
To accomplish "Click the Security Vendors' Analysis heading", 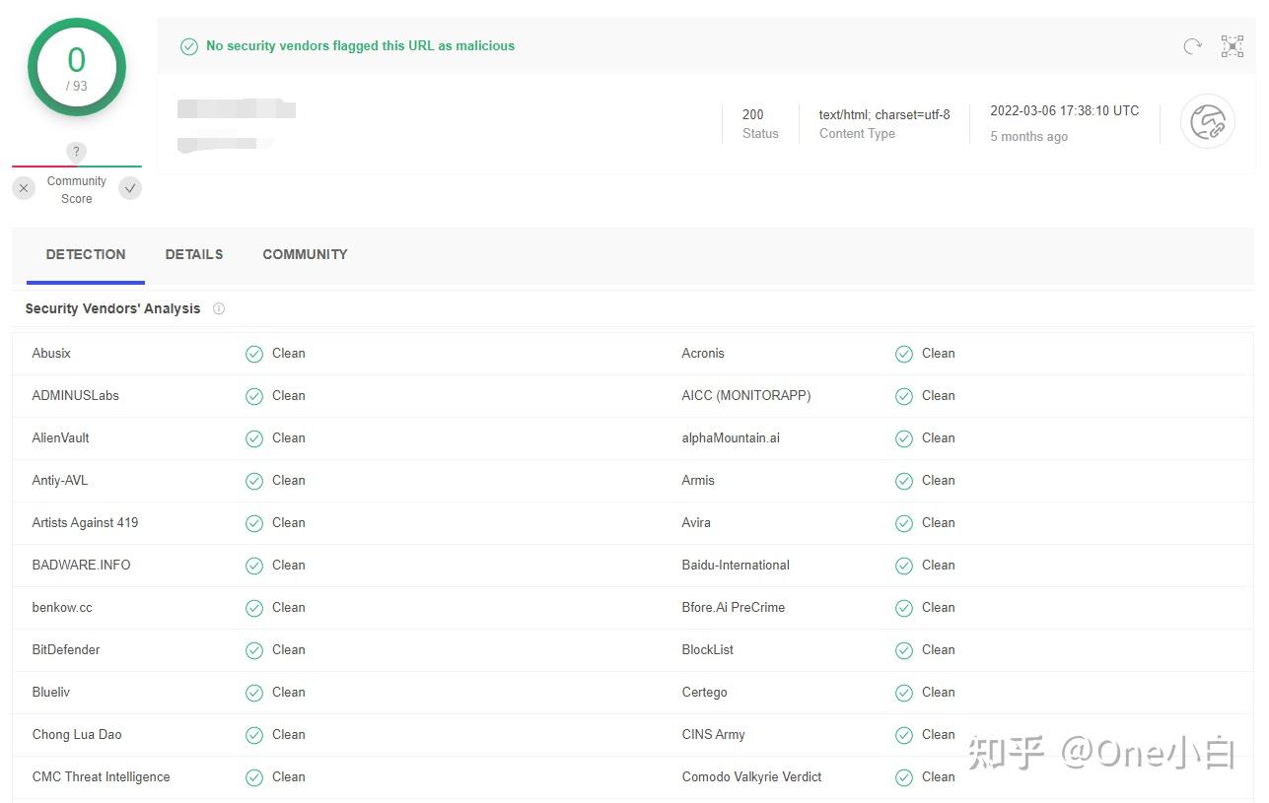I will point(112,308).
